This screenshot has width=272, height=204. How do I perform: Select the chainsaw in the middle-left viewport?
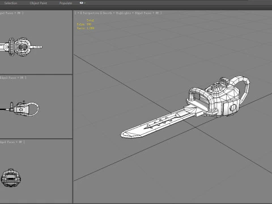click(x=21, y=109)
